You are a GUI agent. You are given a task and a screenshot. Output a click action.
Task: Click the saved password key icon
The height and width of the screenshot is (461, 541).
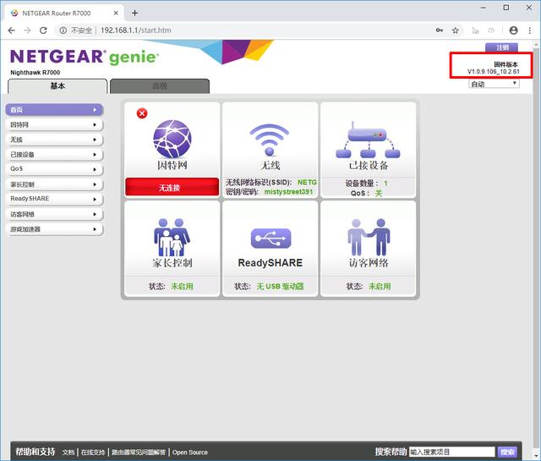coord(440,30)
